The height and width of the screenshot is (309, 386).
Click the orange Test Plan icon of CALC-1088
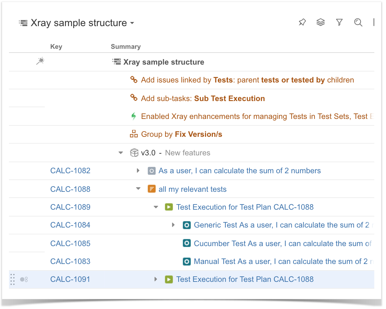(152, 189)
